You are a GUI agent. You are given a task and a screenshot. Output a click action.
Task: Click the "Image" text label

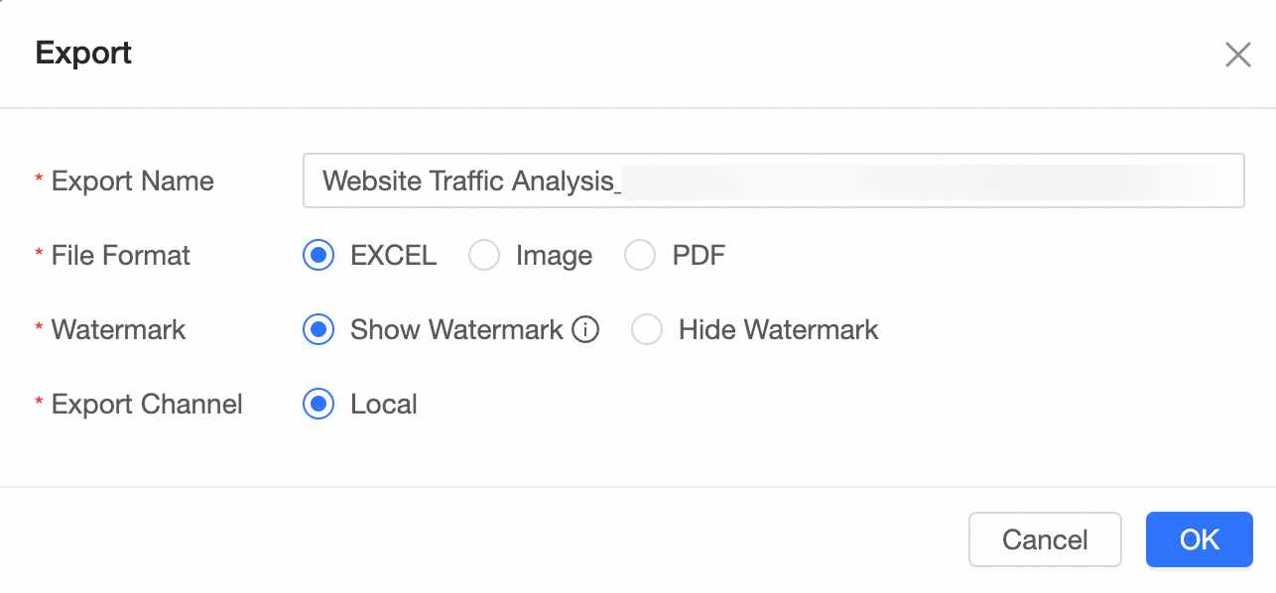[x=554, y=256]
